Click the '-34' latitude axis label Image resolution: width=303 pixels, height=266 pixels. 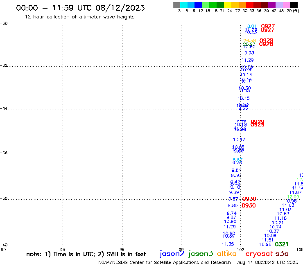[4, 108]
